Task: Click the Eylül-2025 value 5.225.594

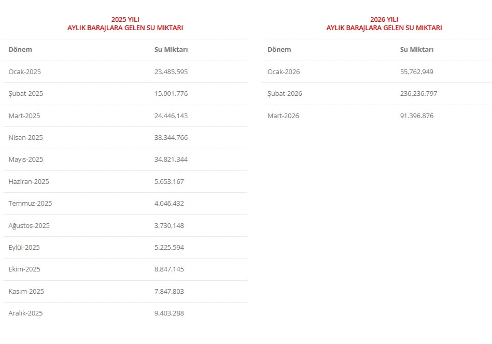Action: pyautogui.click(x=169, y=248)
